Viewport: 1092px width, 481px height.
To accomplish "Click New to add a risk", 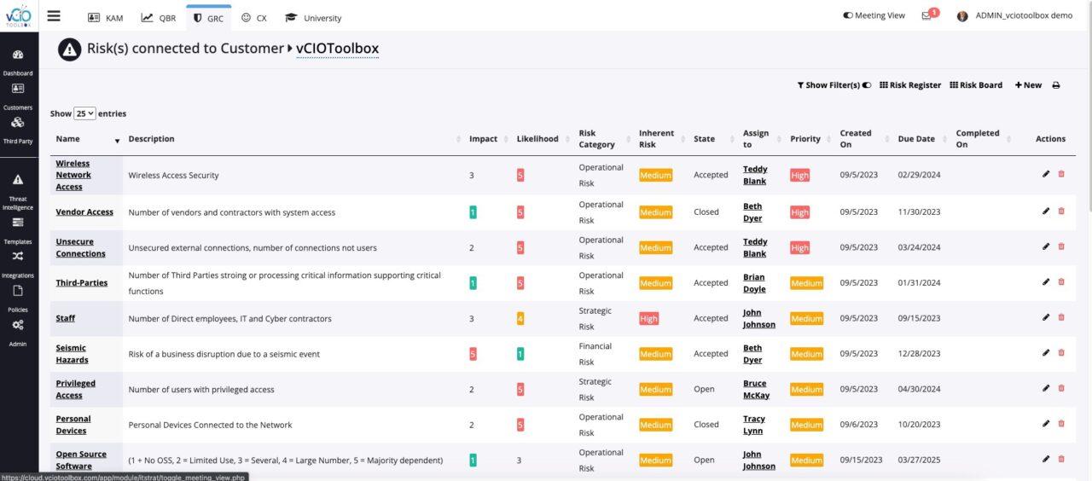I will coord(1028,85).
